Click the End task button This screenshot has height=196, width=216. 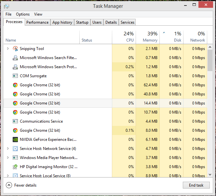[x=196, y=185]
